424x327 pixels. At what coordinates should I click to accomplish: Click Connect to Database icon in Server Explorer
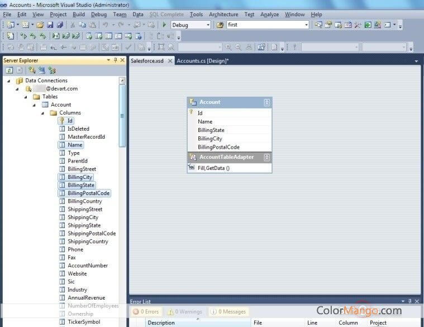click(32, 70)
